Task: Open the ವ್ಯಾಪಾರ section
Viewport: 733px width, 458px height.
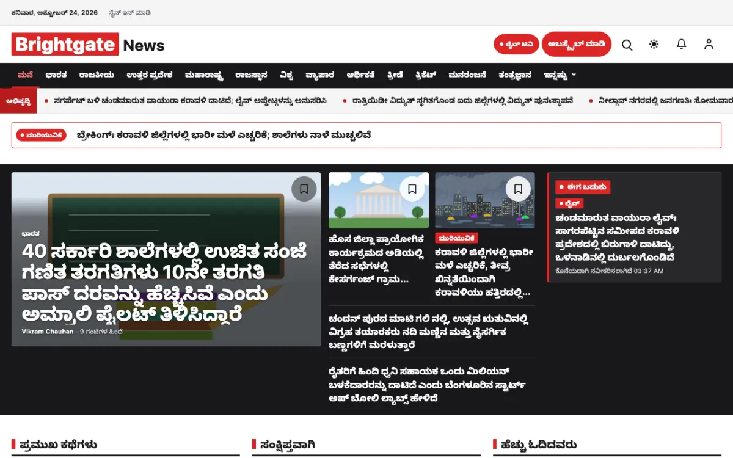Action: tap(320, 75)
